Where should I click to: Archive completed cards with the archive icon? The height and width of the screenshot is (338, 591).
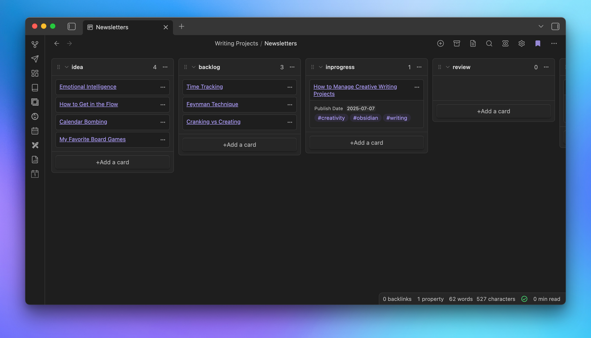(x=457, y=43)
